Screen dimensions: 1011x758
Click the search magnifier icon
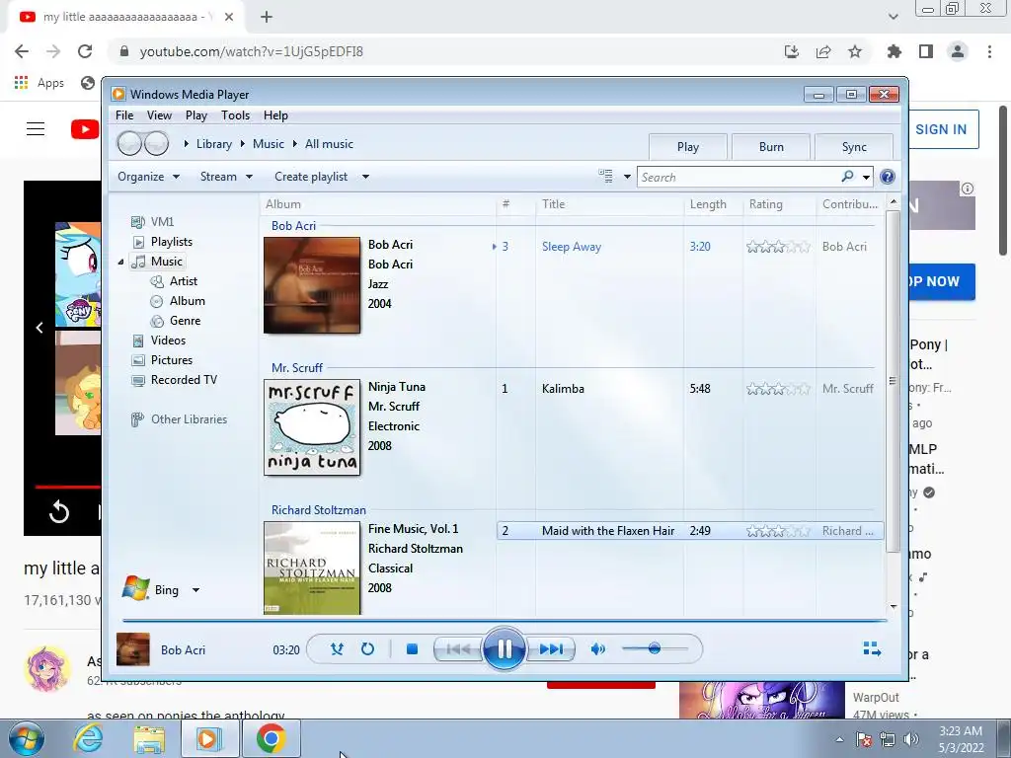click(847, 177)
